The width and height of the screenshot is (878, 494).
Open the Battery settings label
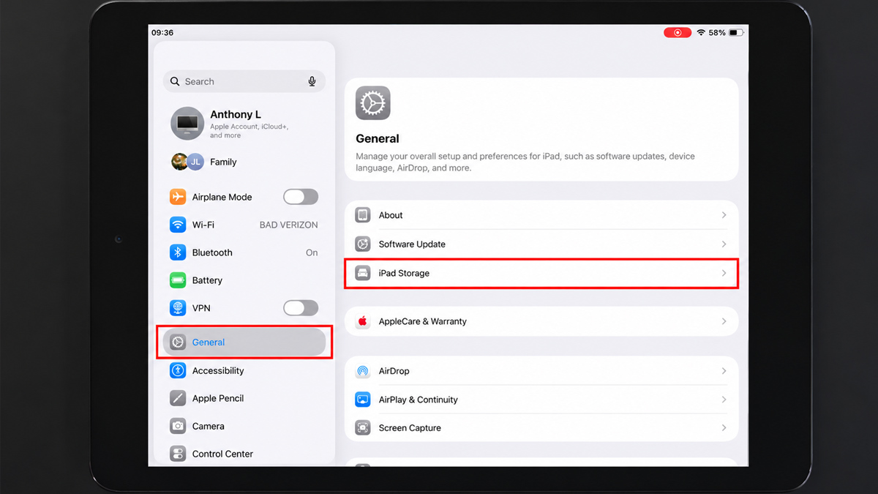click(x=207, y=280)
